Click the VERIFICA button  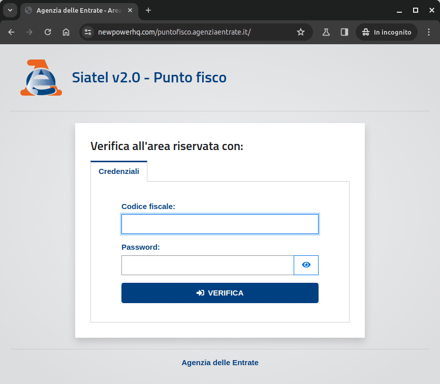pyautogui.click(x=219, y=293)
